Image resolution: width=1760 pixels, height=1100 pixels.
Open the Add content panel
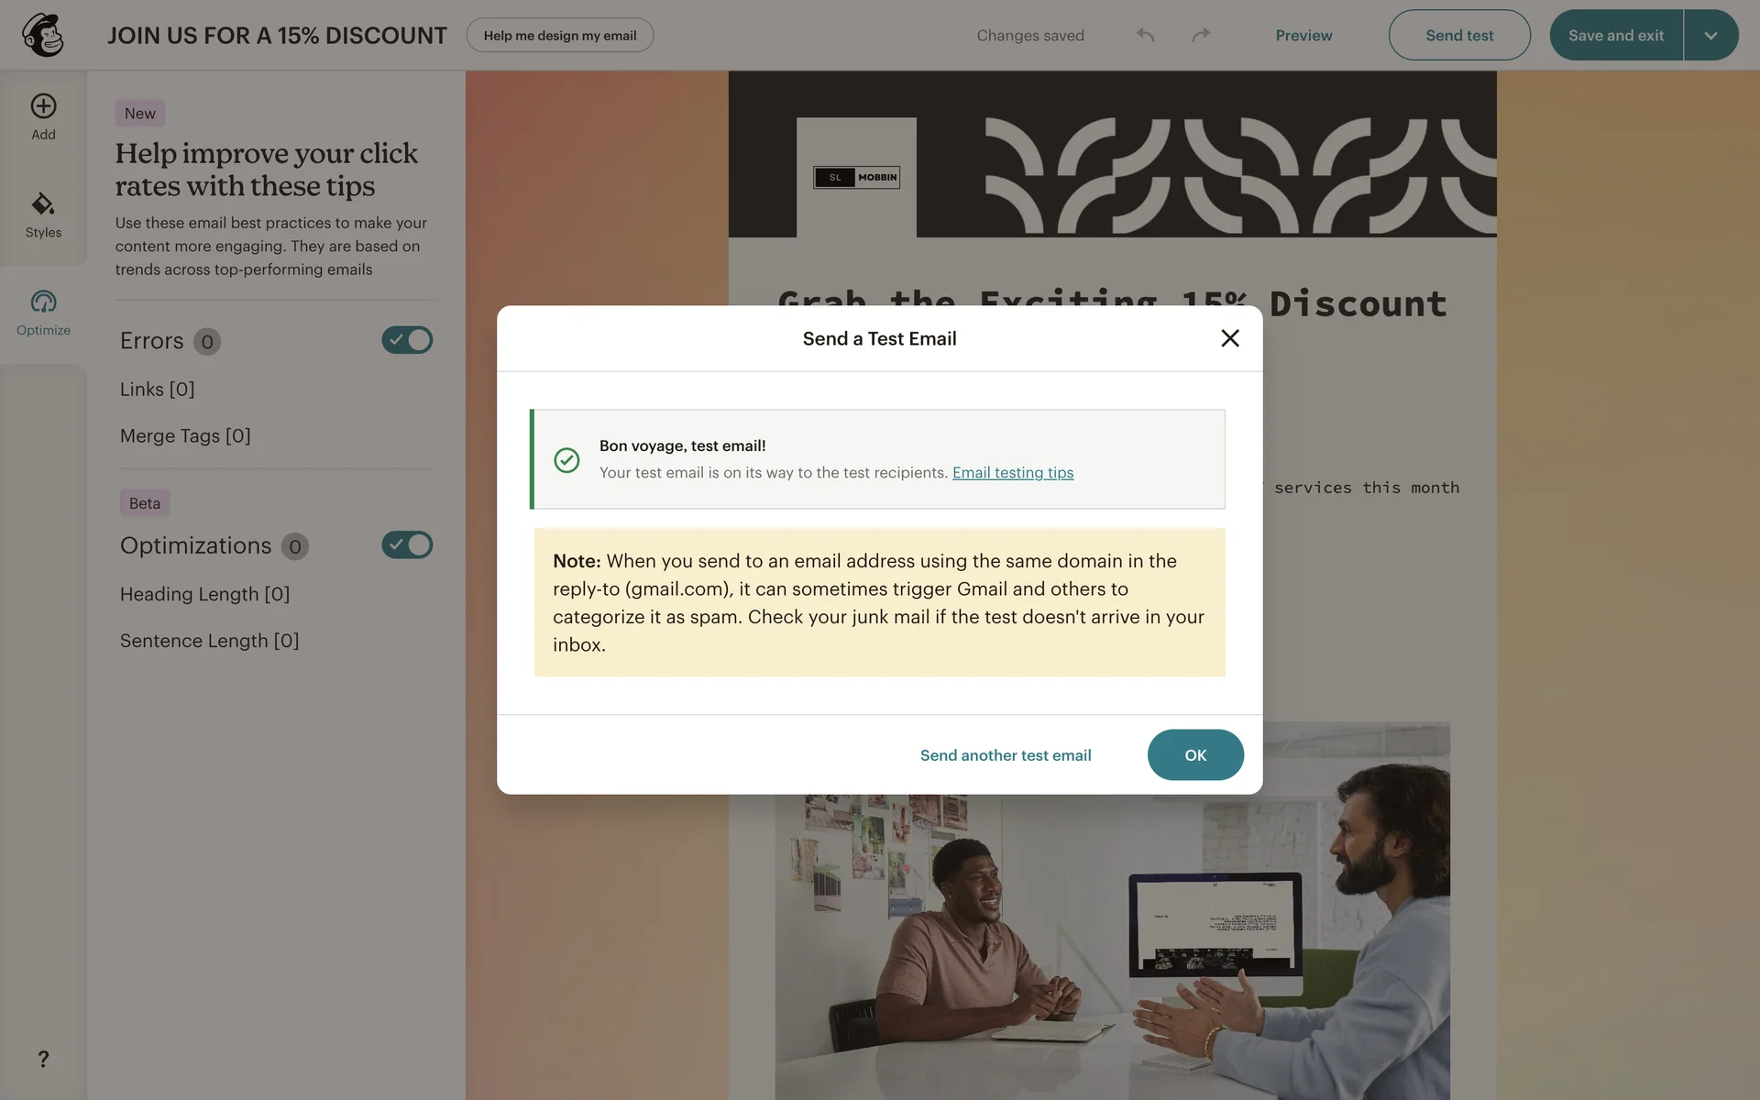[43, 117]
